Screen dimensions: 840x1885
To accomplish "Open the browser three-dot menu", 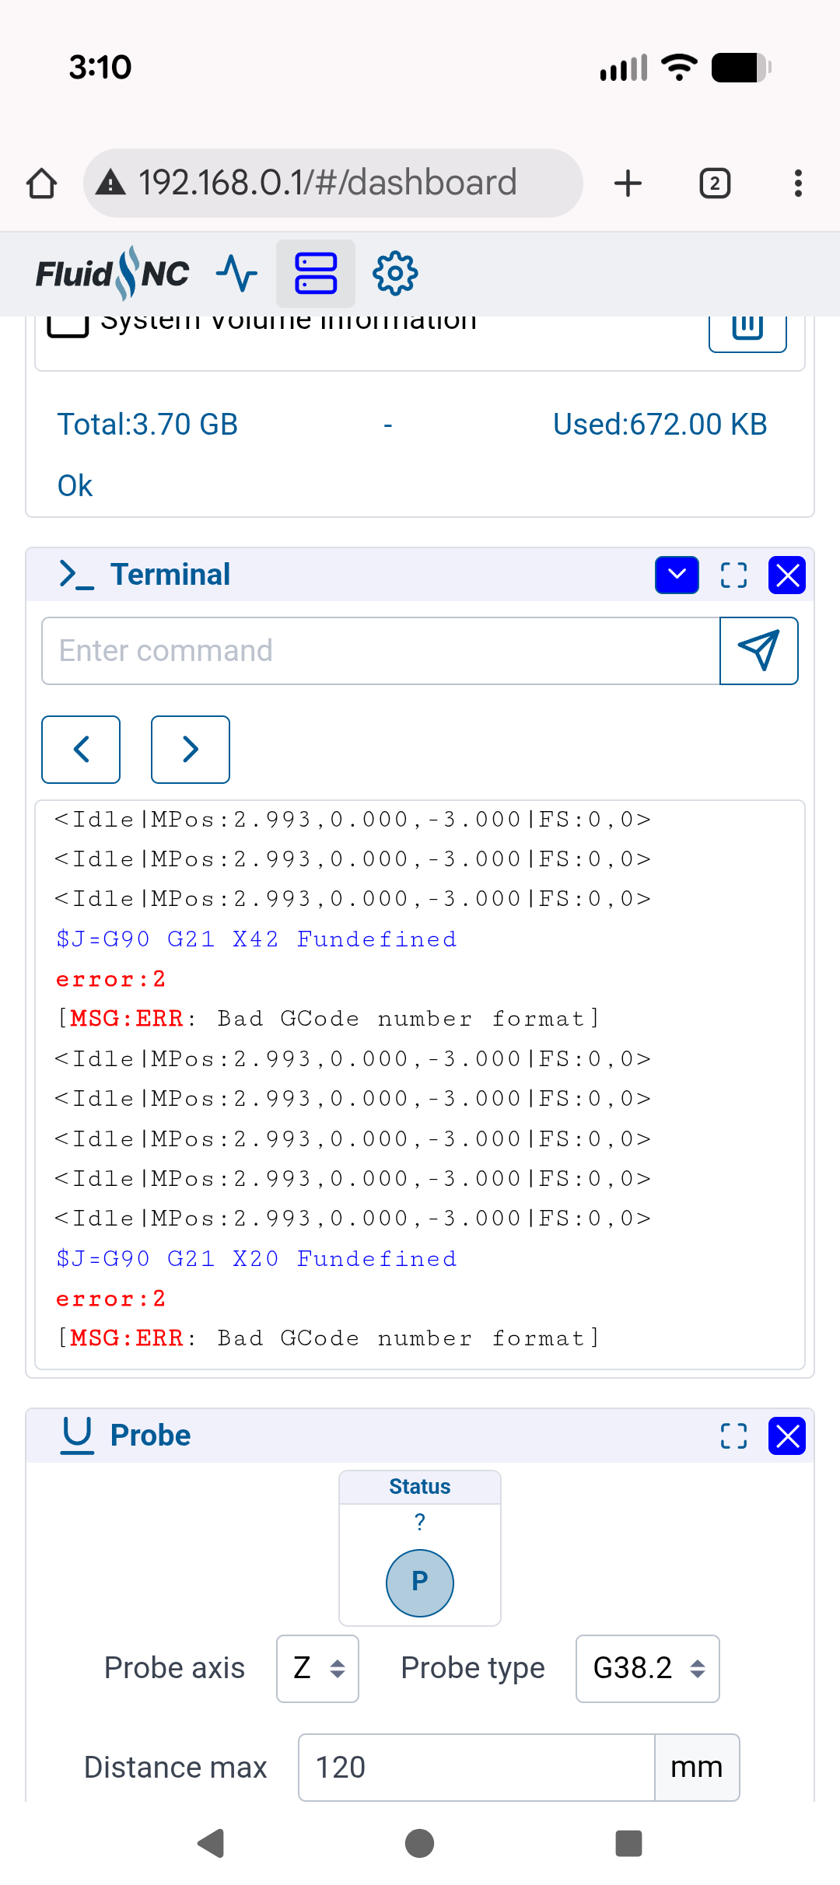I will point(798,184).
